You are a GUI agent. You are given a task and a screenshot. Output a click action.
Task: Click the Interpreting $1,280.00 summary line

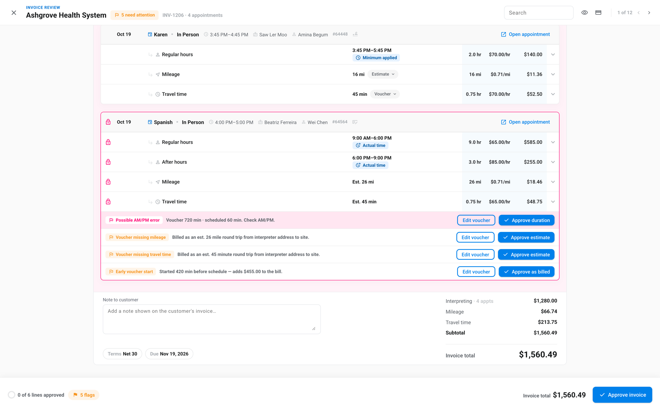pyautogui.click(x=501, y=301)
